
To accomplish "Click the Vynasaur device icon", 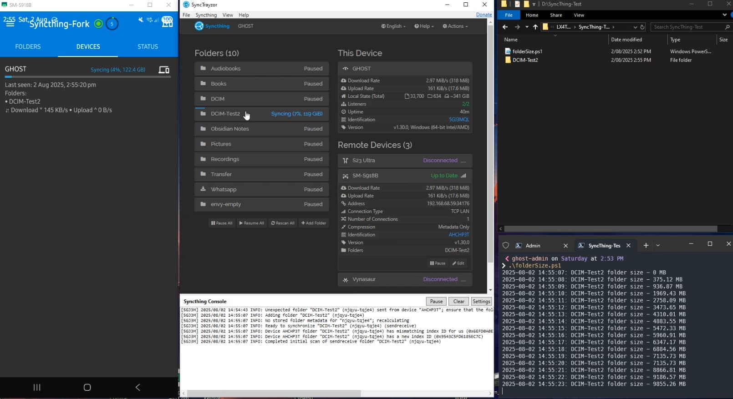I will 346,280.
